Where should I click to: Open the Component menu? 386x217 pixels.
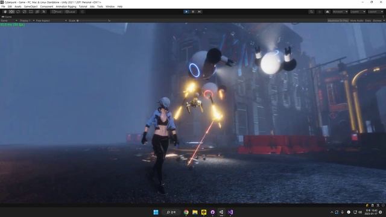pyautogui.click(x=46, y=7)
